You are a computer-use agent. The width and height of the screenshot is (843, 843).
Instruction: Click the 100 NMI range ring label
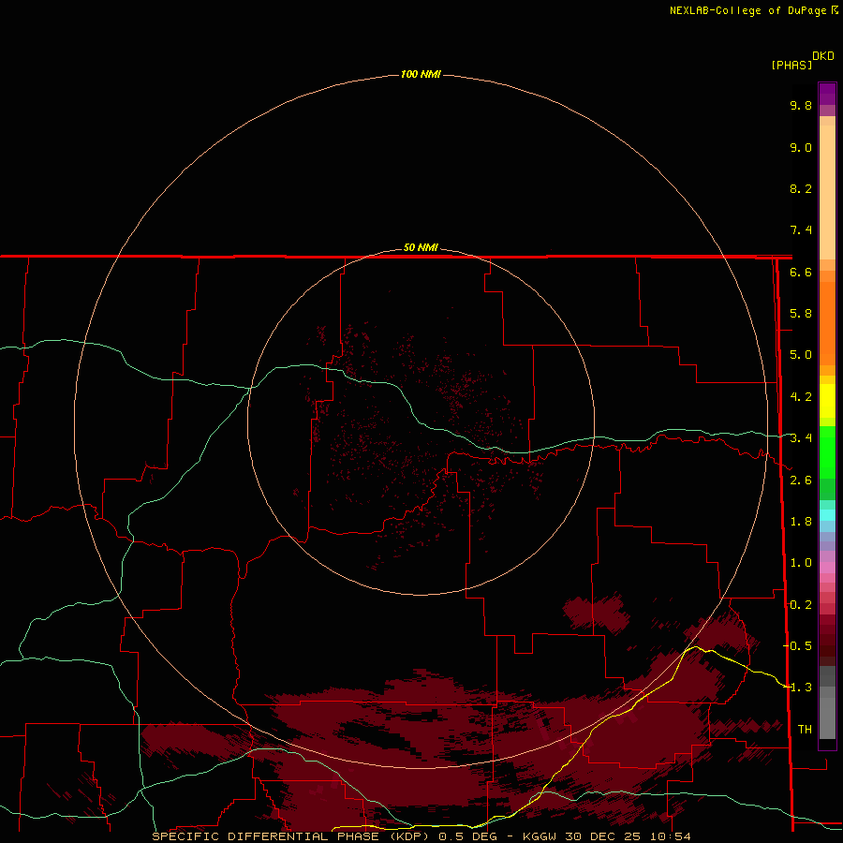pos(421,74)
